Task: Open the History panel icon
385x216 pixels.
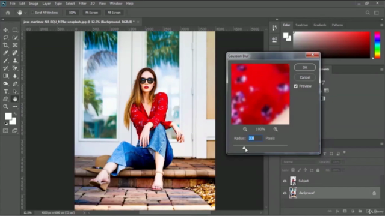Action: point(274,28)
